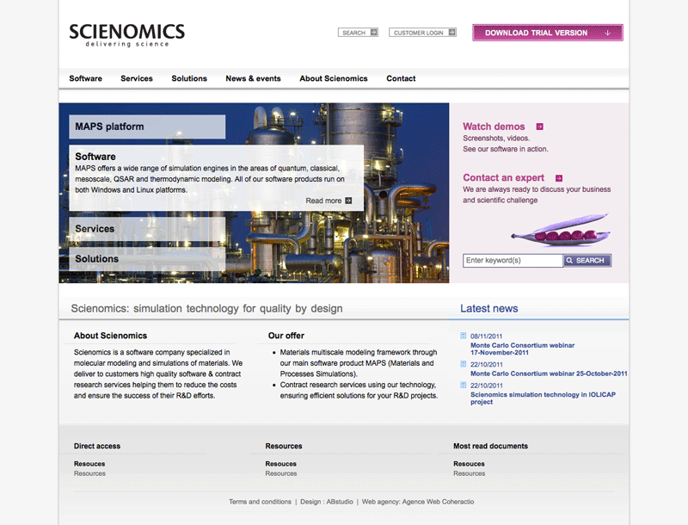
Task: Click Resouces link under Direct access
Action: (89, 464)
